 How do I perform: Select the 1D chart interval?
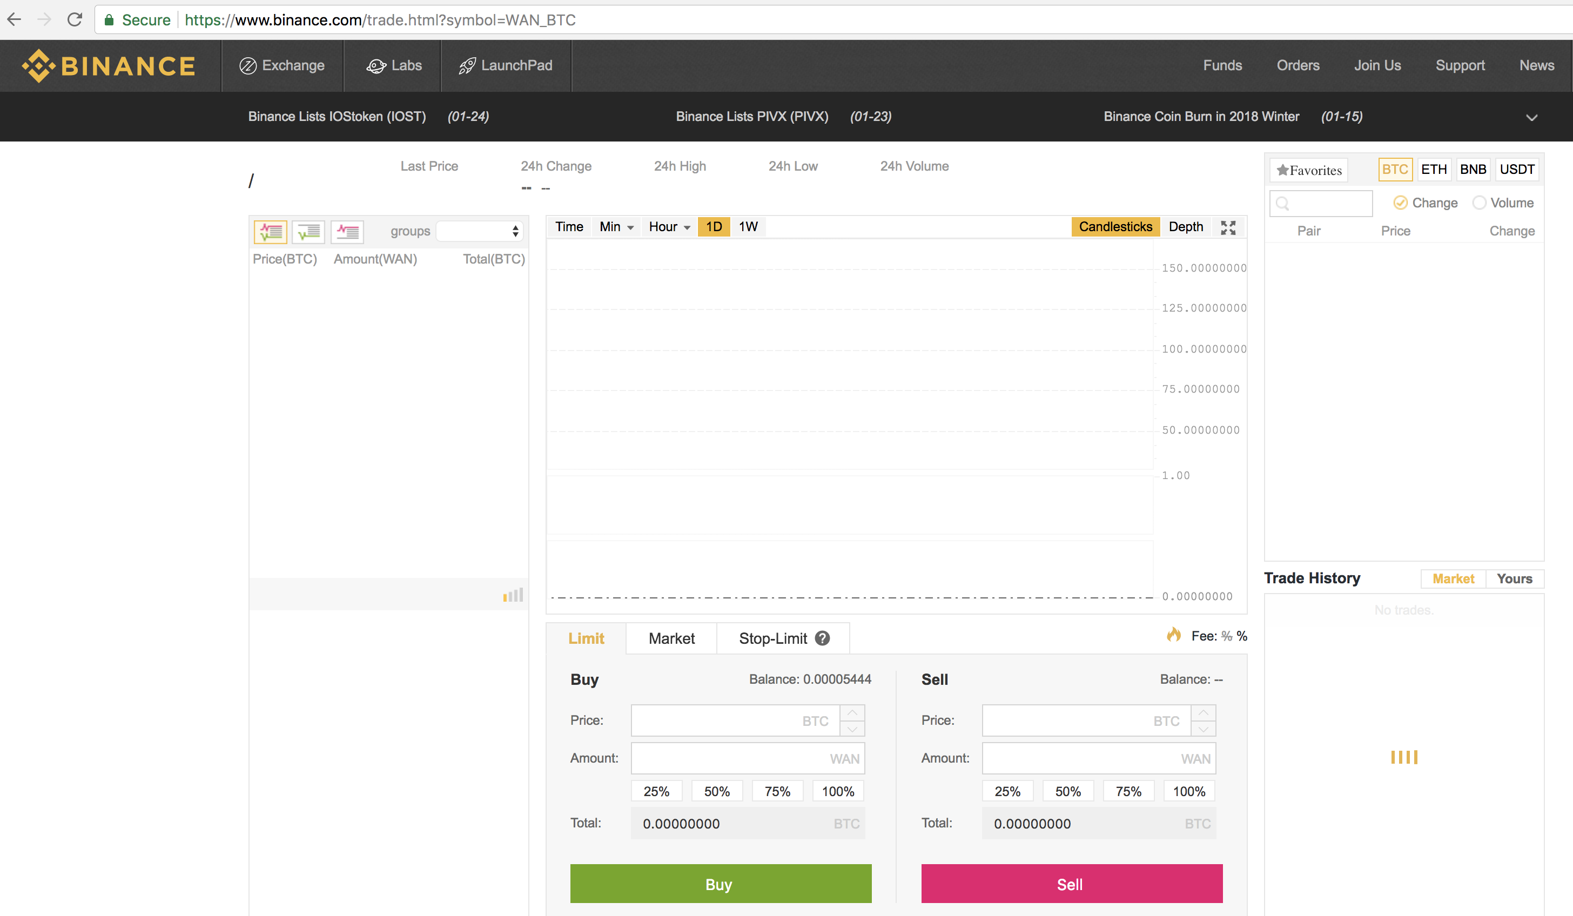[714, 226]
